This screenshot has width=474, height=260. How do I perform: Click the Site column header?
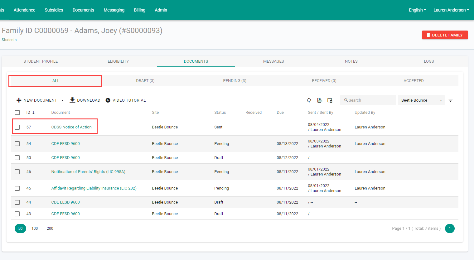(155, 113)
